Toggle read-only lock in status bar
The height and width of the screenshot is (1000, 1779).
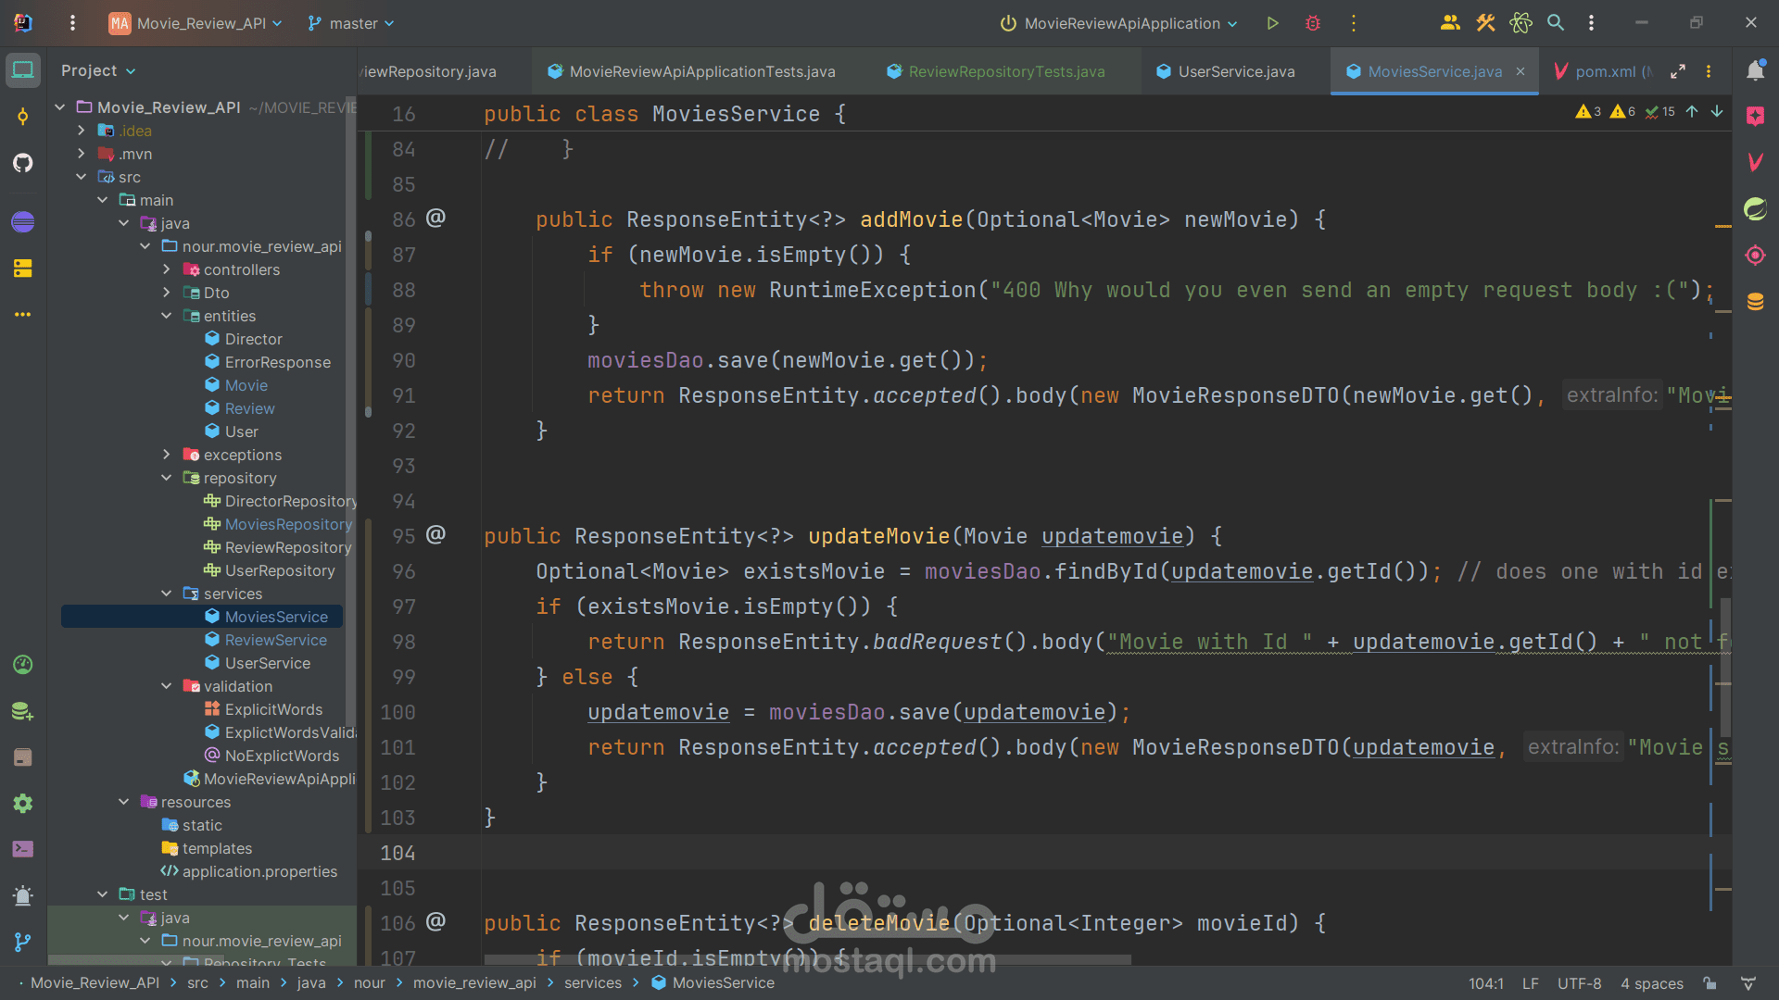[x=1710, y=983]
